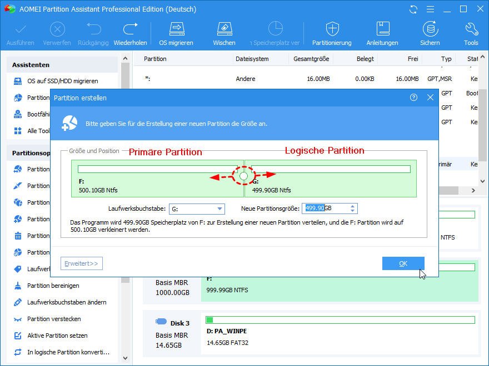Select Partition bereinigen in sidebar
Image resolution: width=489 pixels, height=366 pixels.
[x=53, y=286]
